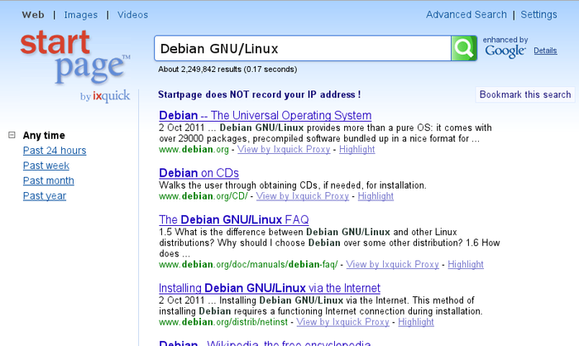This screenshot has width=579, height=346.
Task: Click the www.debian.org/doc/manuals/debian-faq/ URL text
Action: click(x=248, y=264)
